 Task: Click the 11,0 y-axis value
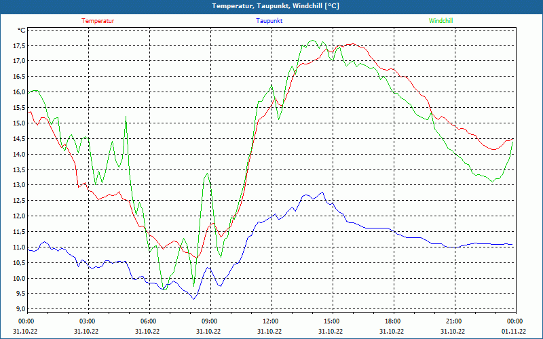(19, 247)
